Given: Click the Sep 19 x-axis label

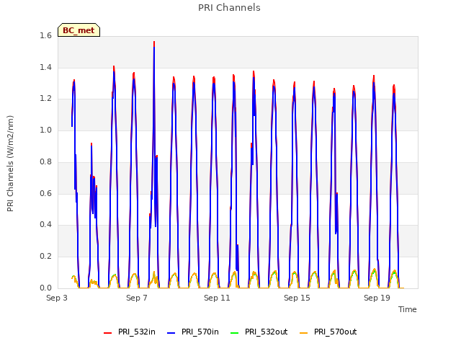Looking at the screenshot, I should [x=377, y=298].
